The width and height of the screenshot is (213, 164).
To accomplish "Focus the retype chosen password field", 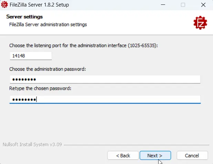I will click(105, 99).
